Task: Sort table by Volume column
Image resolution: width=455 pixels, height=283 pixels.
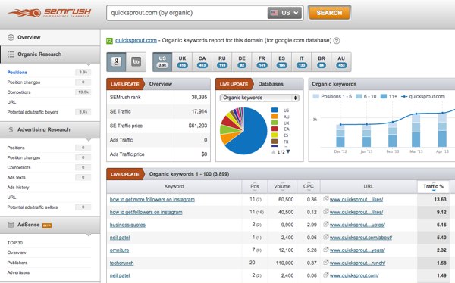Action: pyautogui.click(x=282, y=186)
